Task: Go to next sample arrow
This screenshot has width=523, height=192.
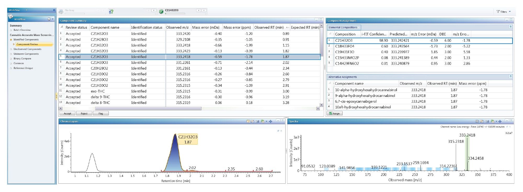Action: tap(154, 10)
